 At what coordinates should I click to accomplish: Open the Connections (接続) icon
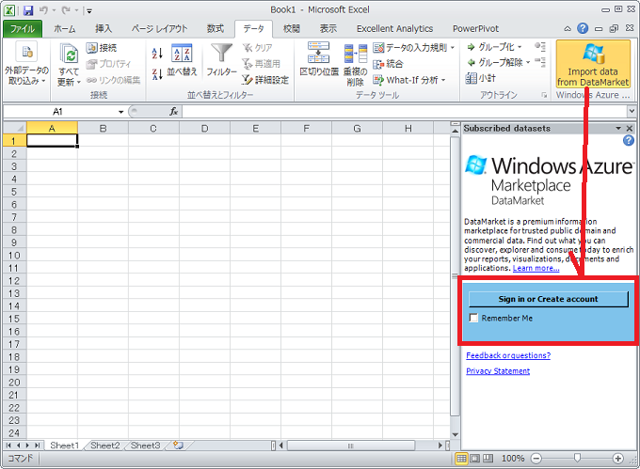click(92, 48)
